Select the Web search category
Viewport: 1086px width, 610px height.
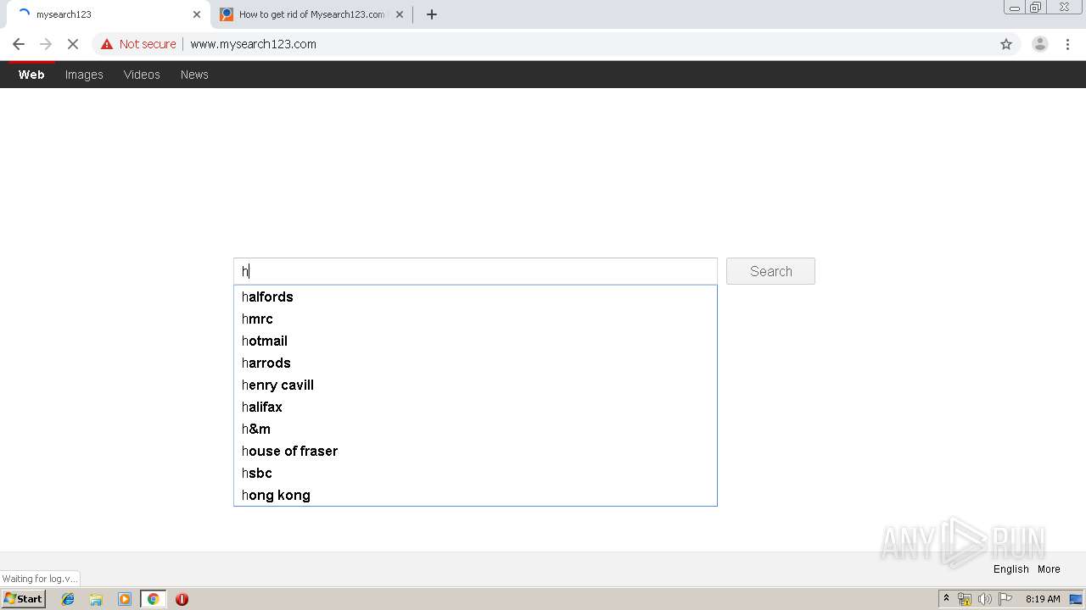(x=31, y=75)
